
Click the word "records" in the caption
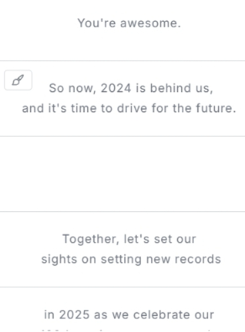[198, 260]
